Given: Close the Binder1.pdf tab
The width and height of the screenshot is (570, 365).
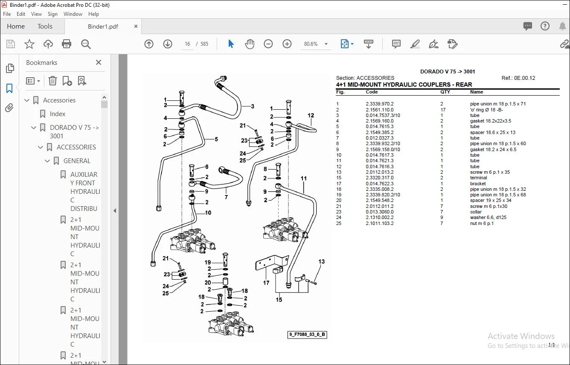Looking at the screenshot, I should click(136, 26).
